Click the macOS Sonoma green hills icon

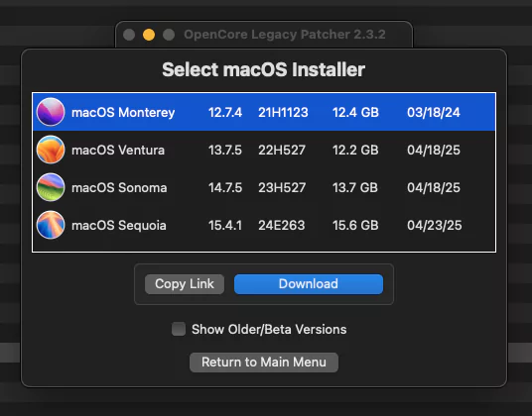[x=51, y=187]
